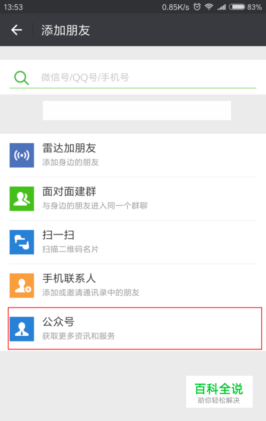
Task: Tap the 百科全说 watermark logo
Action: coord(219,392)
